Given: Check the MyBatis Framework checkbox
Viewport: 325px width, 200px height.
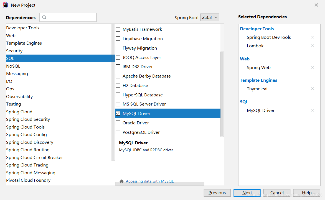Looking at the screenshot, I should point(118,29).
